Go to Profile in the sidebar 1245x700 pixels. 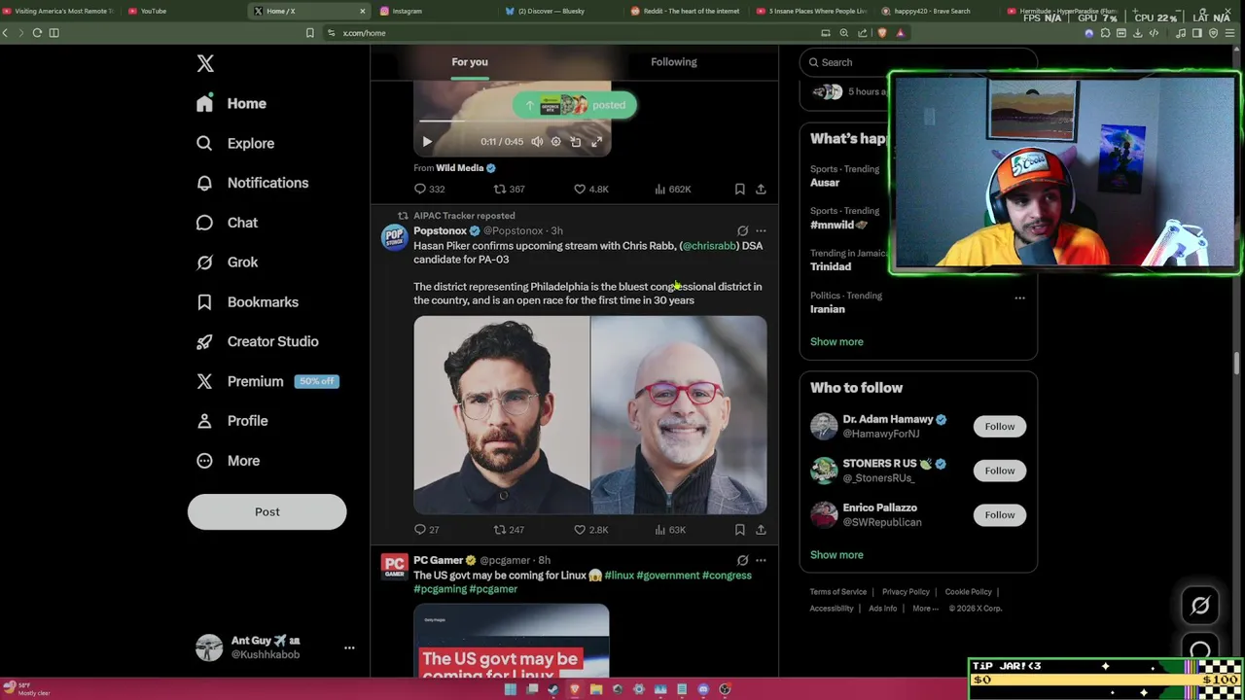[231, 421]
